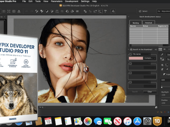This screenshot has width=170, height=127.
Task: Open the File name criteria dropdown
Action: click(141, 54)
